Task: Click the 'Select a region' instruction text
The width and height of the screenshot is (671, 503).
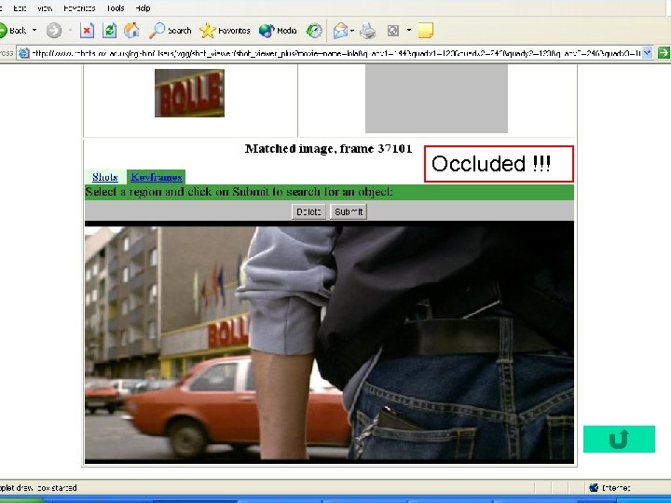Action: pyautogui.click(x=239, y=192)
